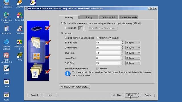Launch PowerDVD desktop shortcut
Image resolution: width=182 pixels, height=102 pixels.
pos(20,17)
